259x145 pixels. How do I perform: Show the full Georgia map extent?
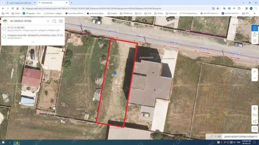tap(254, 115)
